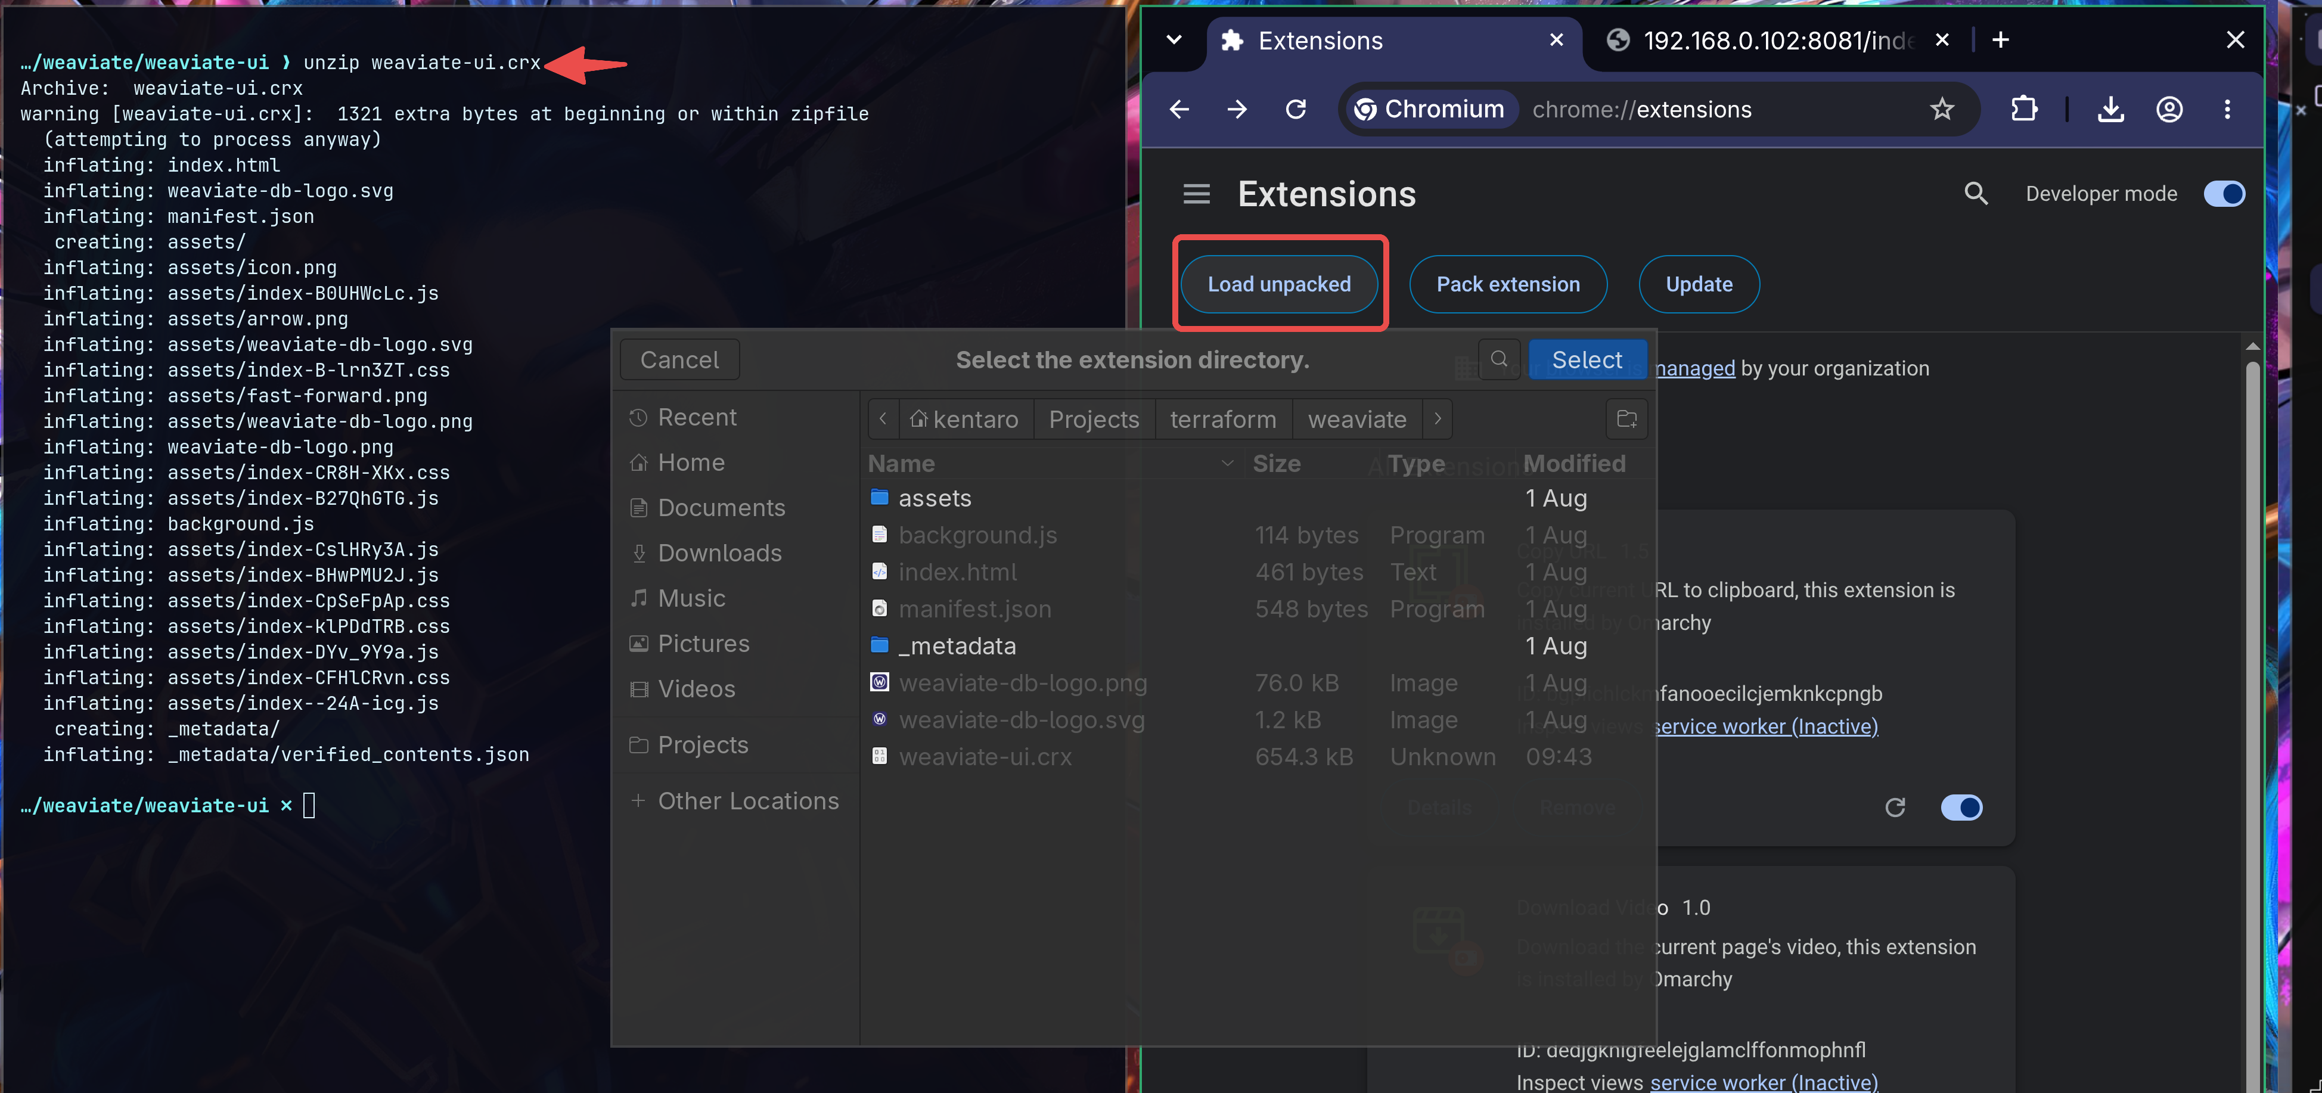Select the _metadata folder
This screenshot has height=1093, width=2322.
pyautogui.click(x=1258, y=646)
